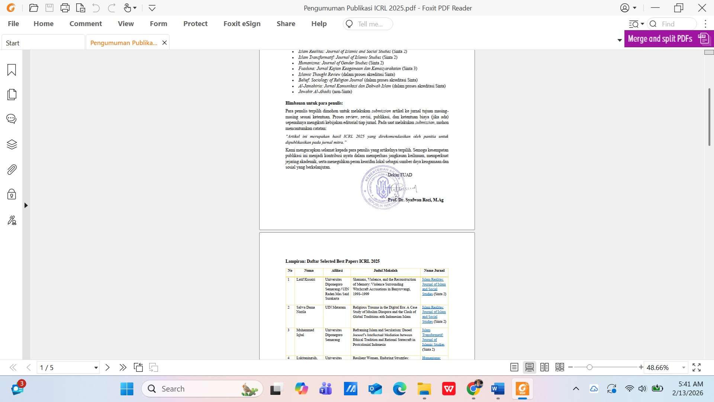Open the Attachments paperclip panel
The image size is (714, 402).
(12, 170)
